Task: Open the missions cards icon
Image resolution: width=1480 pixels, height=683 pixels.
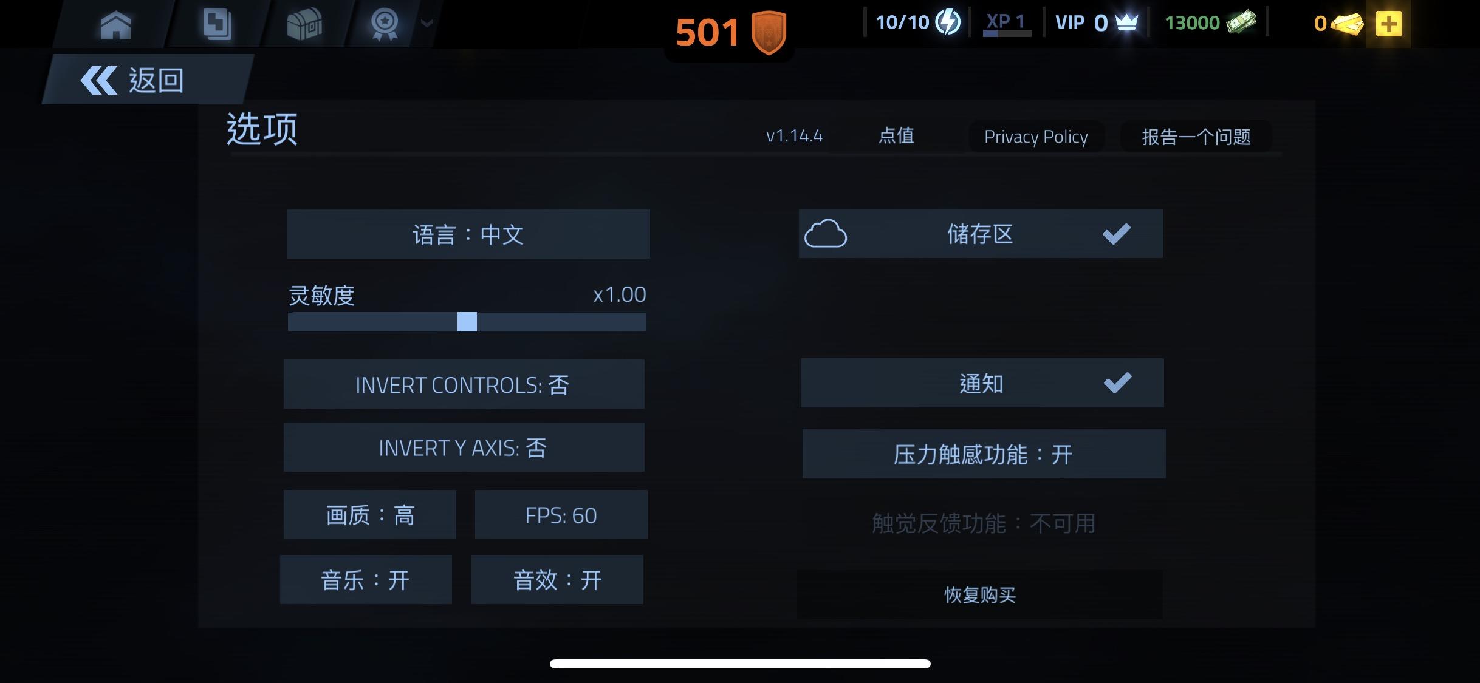Action: 217,24
